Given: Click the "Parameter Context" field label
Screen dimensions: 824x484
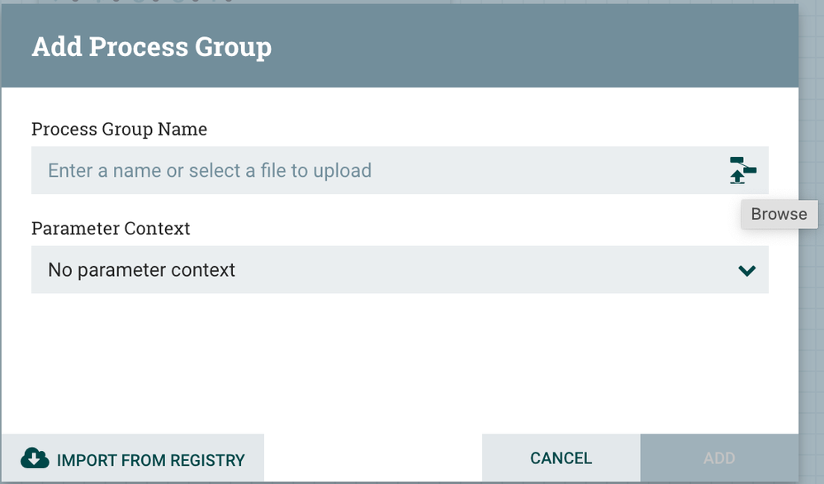Looking at the screenshot, I should [111, 228].
